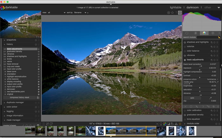Image resolution: width=222 pixels, height=138 pixels.
Task: Turn off shadows and highlights module
Action: 185,42
